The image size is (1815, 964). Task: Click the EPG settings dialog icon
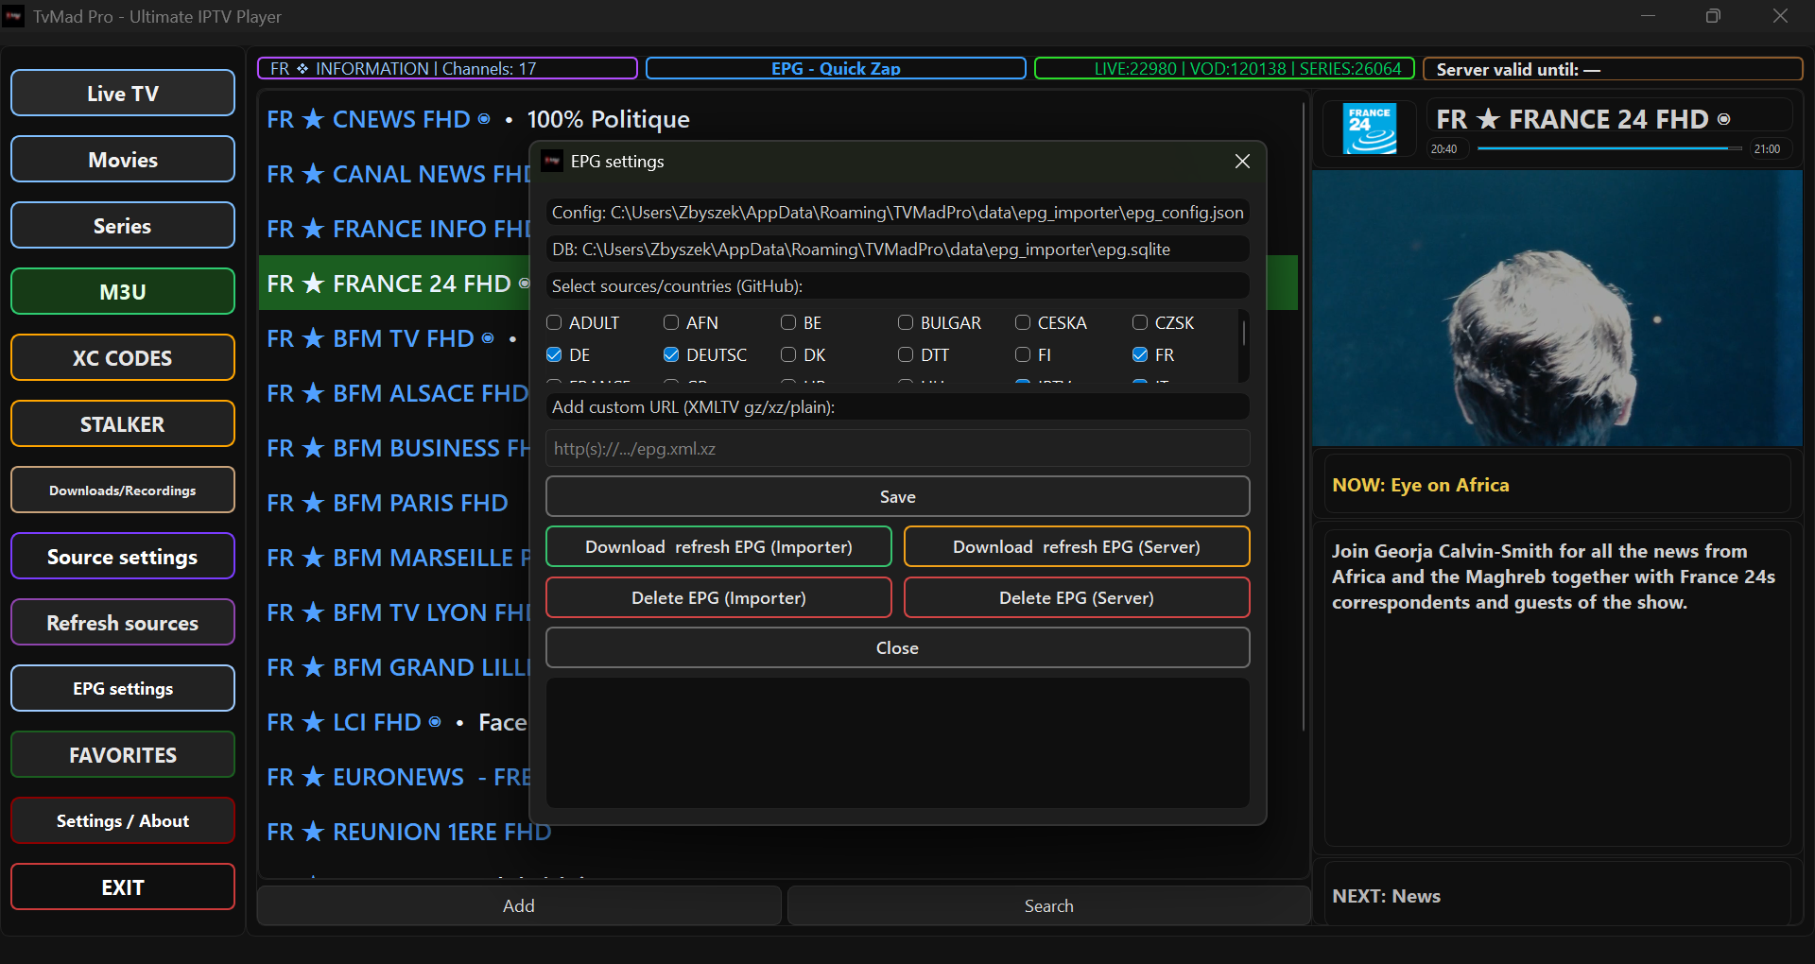(552, 162)
